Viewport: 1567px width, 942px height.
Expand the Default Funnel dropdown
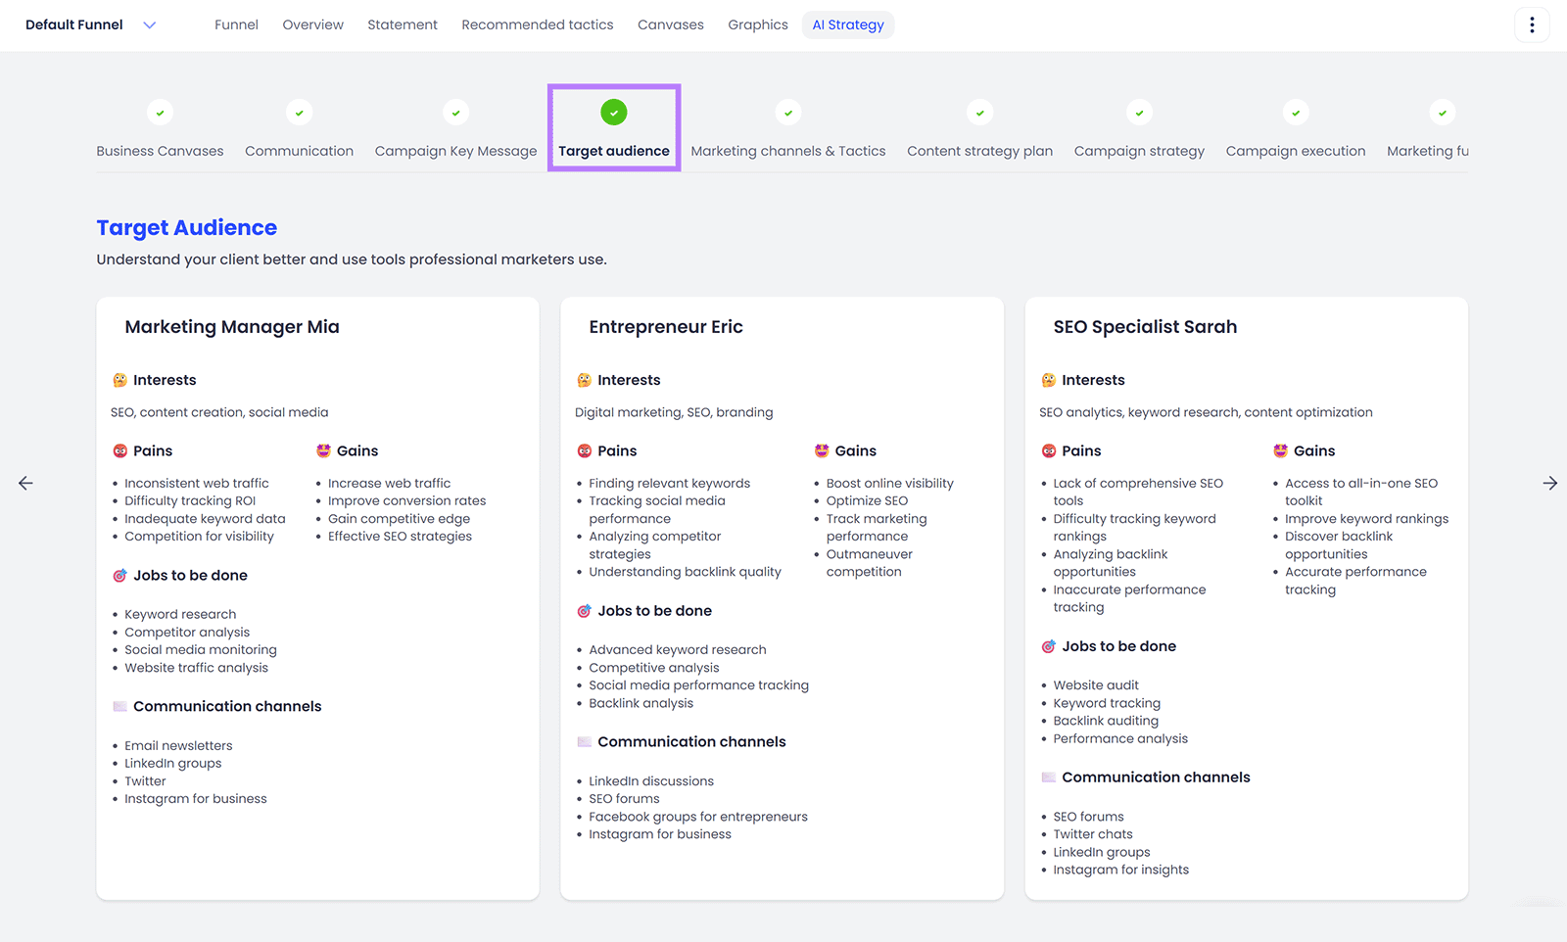[149, 24]
